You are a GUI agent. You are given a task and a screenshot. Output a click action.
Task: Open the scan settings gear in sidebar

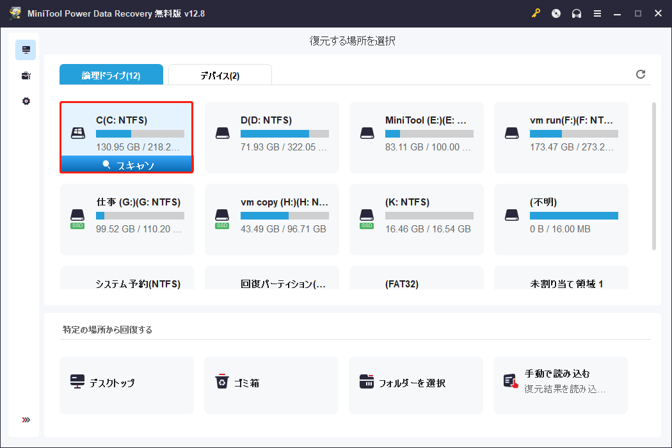[25, 100]
